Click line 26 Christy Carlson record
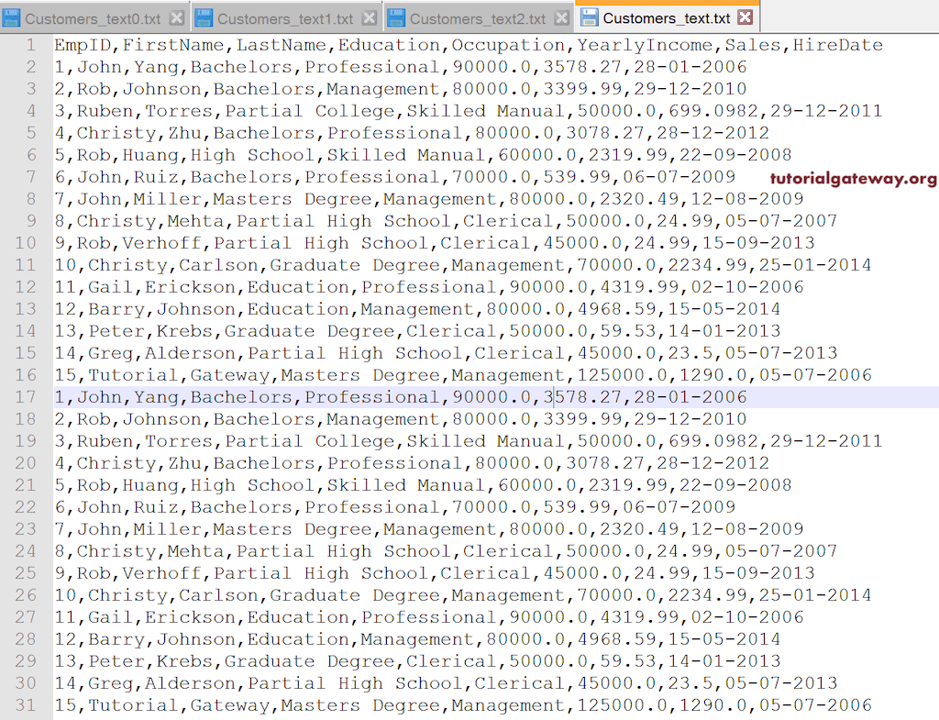 click(x=463, y=595)
